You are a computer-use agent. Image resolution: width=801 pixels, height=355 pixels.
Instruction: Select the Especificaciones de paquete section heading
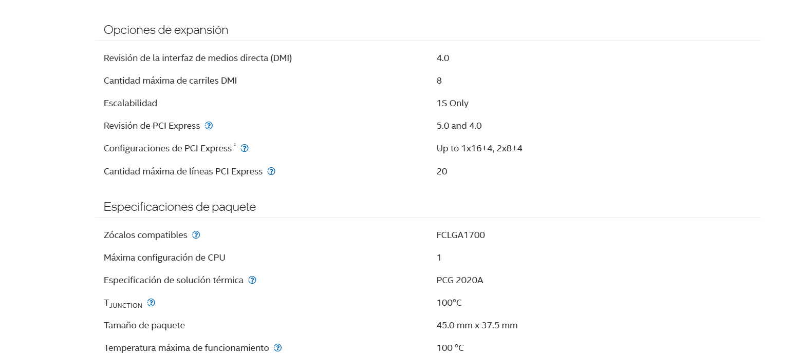180,207
